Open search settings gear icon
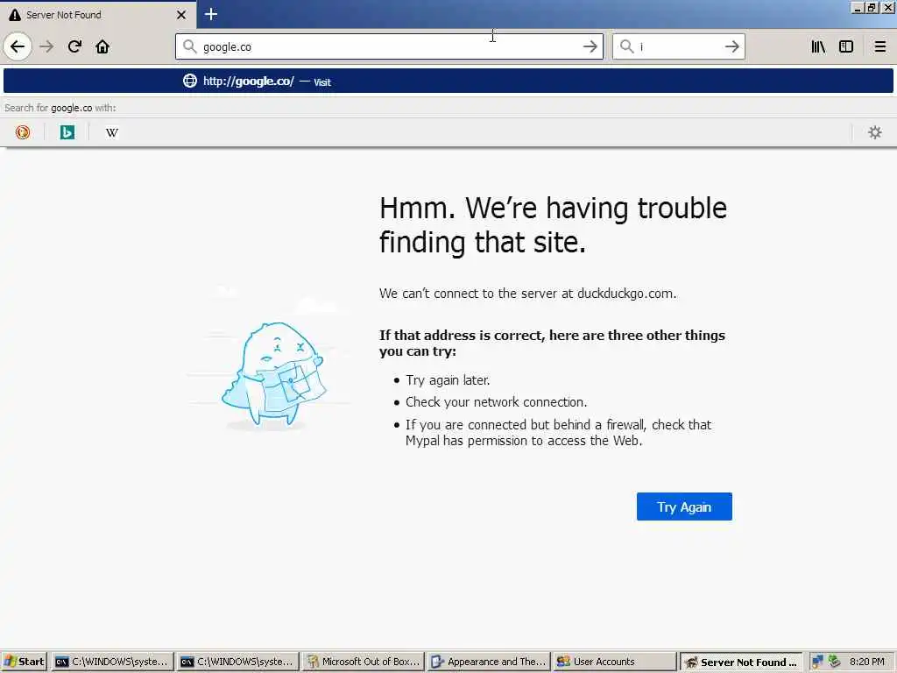Viewport: 897px width, 673px height. click(875, 132)
